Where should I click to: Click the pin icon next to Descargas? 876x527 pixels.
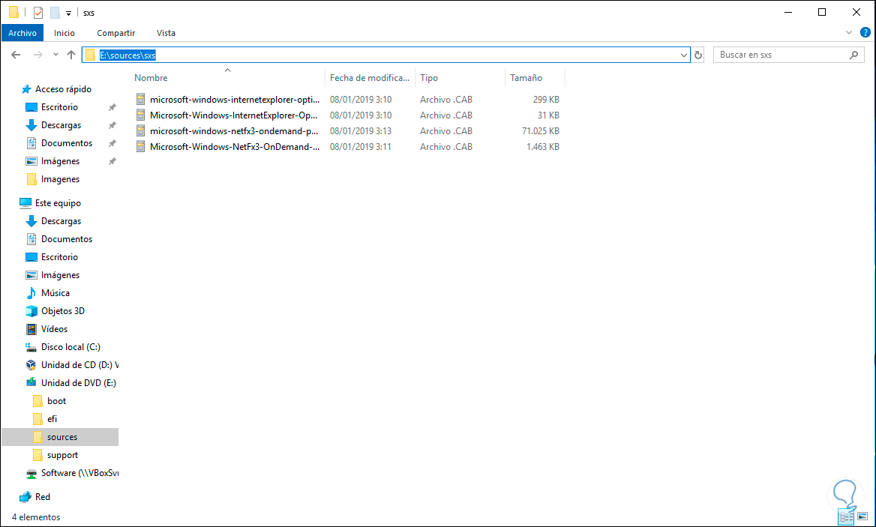coord(112,125)
